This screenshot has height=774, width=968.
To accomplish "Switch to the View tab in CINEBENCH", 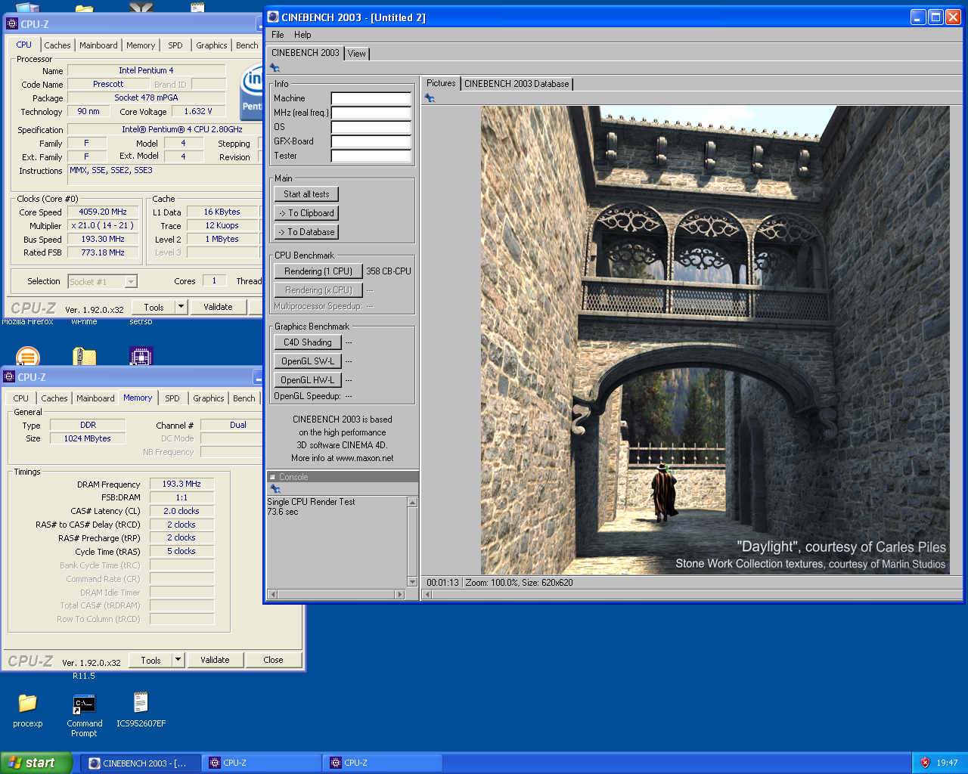I will [x=357, y=54].
